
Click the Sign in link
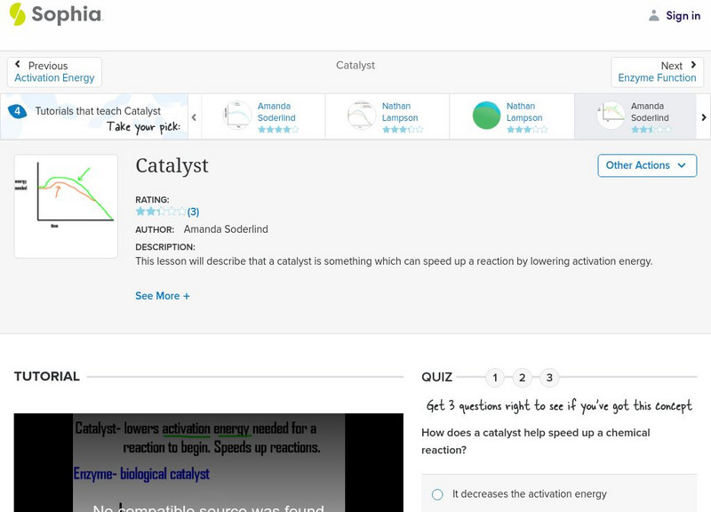683,15
